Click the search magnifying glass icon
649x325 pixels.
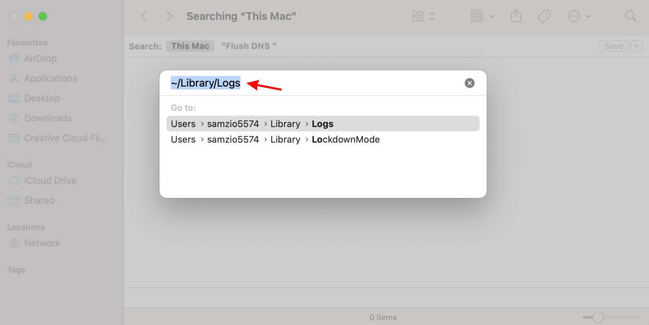click(x=630, y=16)
